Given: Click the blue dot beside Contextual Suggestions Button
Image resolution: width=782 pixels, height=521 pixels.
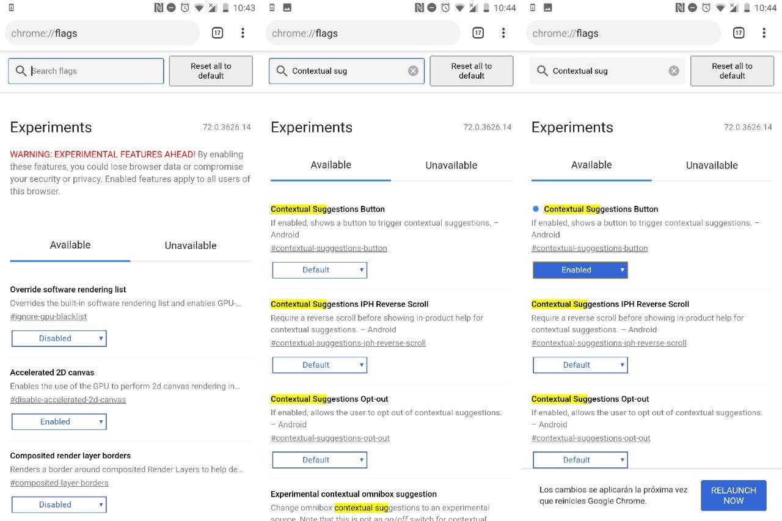Looking at the screenshot, I should pyautogui.click(x=536, y=209).
